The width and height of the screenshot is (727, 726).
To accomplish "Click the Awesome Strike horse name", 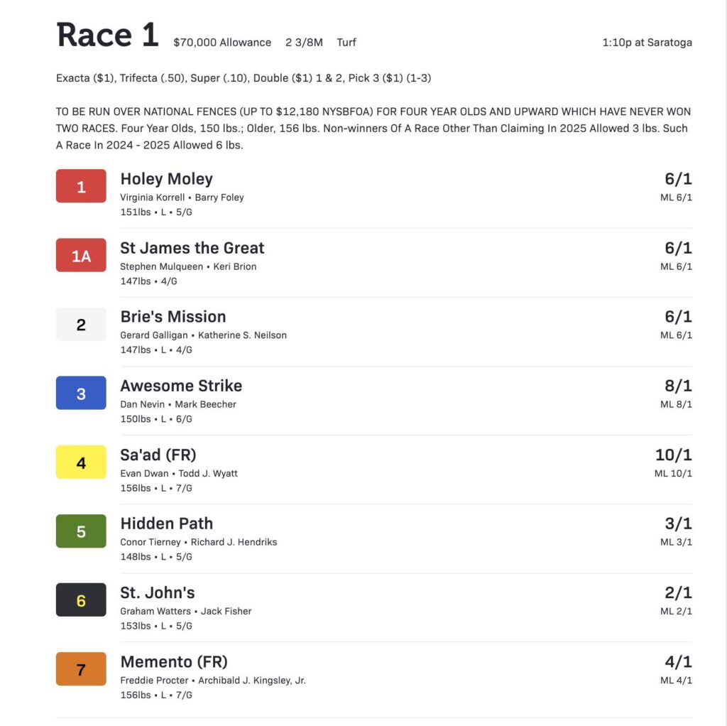I will pos(181,386).
